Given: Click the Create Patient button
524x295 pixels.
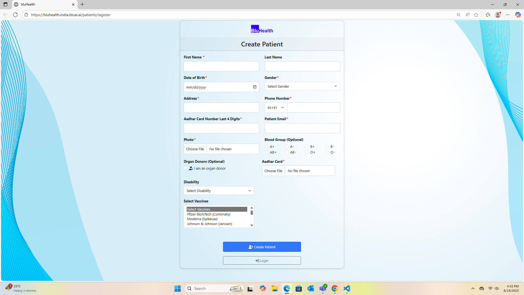Looking at the screenshot, I should [262, 247].
